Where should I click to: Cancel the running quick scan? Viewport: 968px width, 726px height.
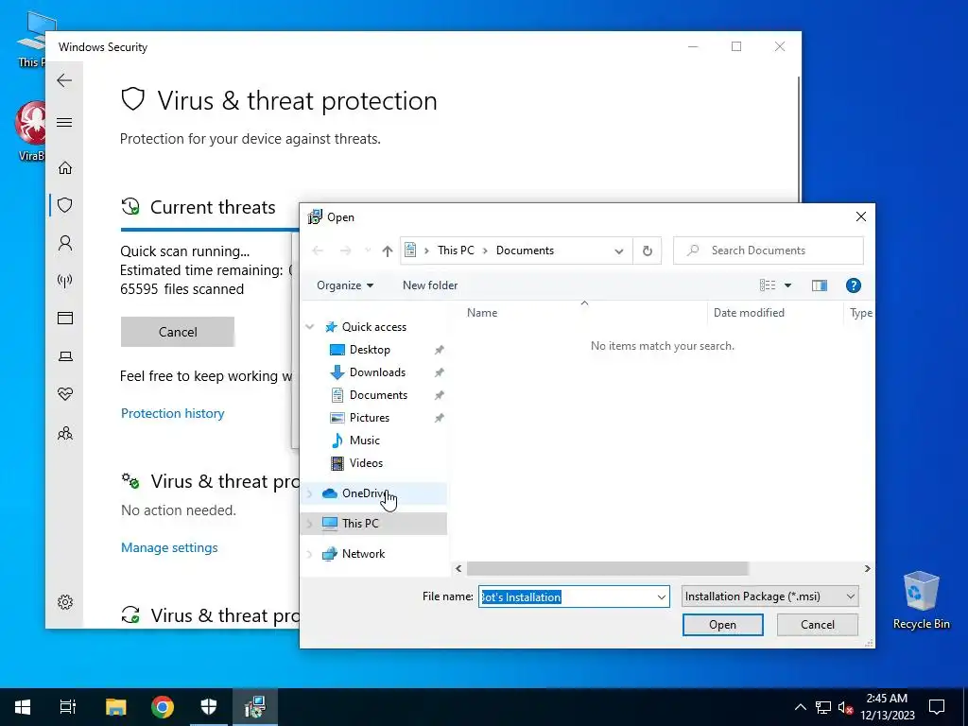click(178, 332)
